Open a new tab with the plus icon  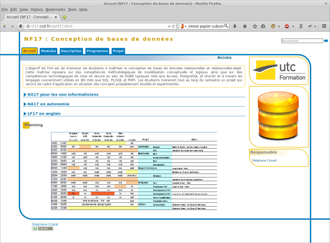tap(65, 17)
